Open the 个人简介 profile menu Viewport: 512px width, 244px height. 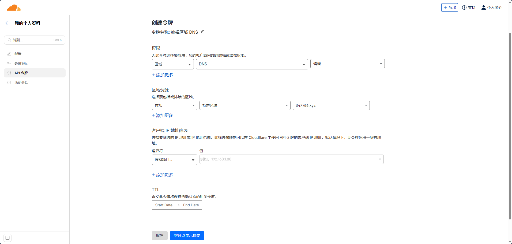click(x=492, y=7)
